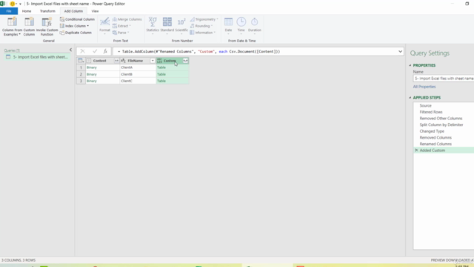Click the smiley feedback icon

click(12, 4)
